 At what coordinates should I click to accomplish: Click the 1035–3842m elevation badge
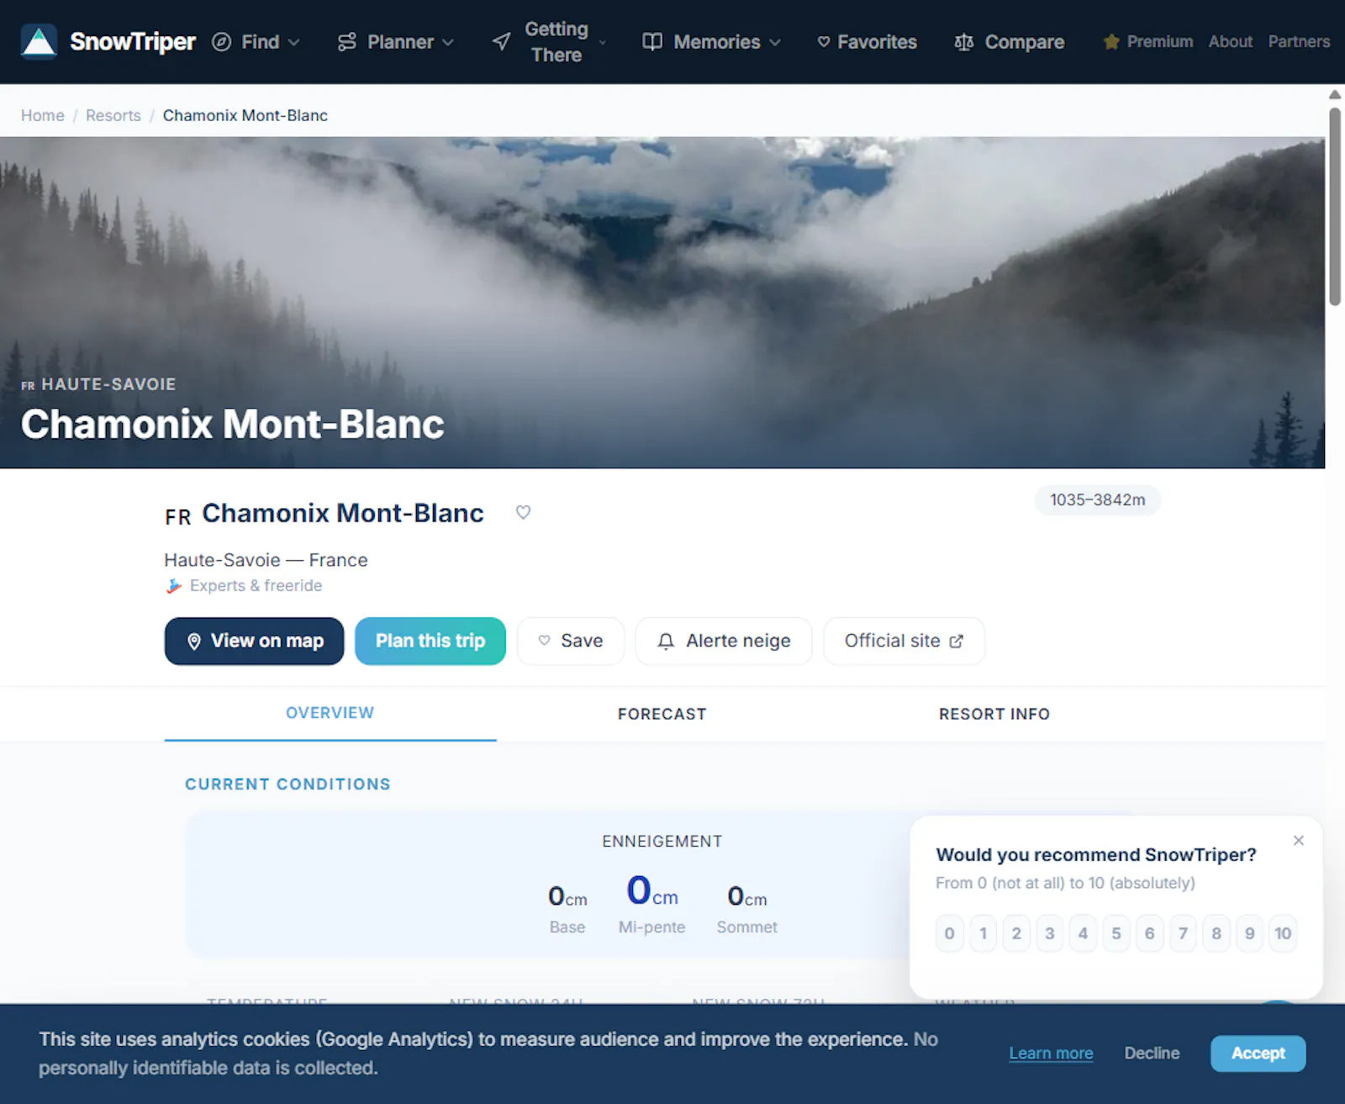pos(1098,500)
